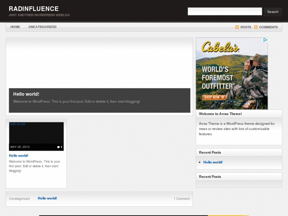Open the Uncategorized navigation menu item
This screenshot has width=288, height=216.
coord(42,27)
